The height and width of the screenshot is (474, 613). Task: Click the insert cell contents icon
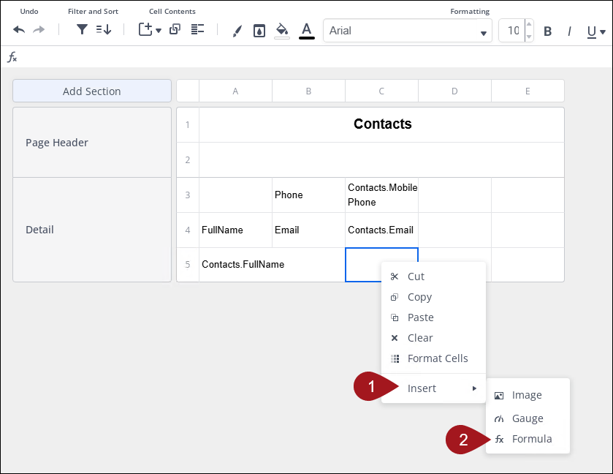145,29
